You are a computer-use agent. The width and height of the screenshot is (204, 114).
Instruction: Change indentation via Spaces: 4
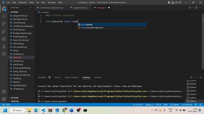pyautogui.click(x=149, y=105)
